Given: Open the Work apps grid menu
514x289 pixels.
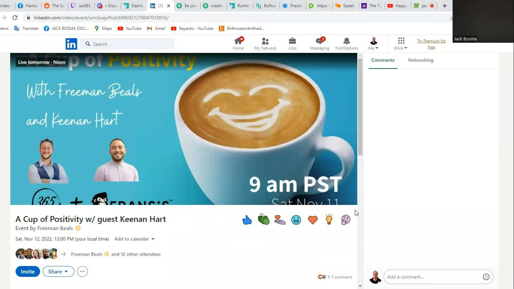Looking at the screenshot, I should point(401,44).
